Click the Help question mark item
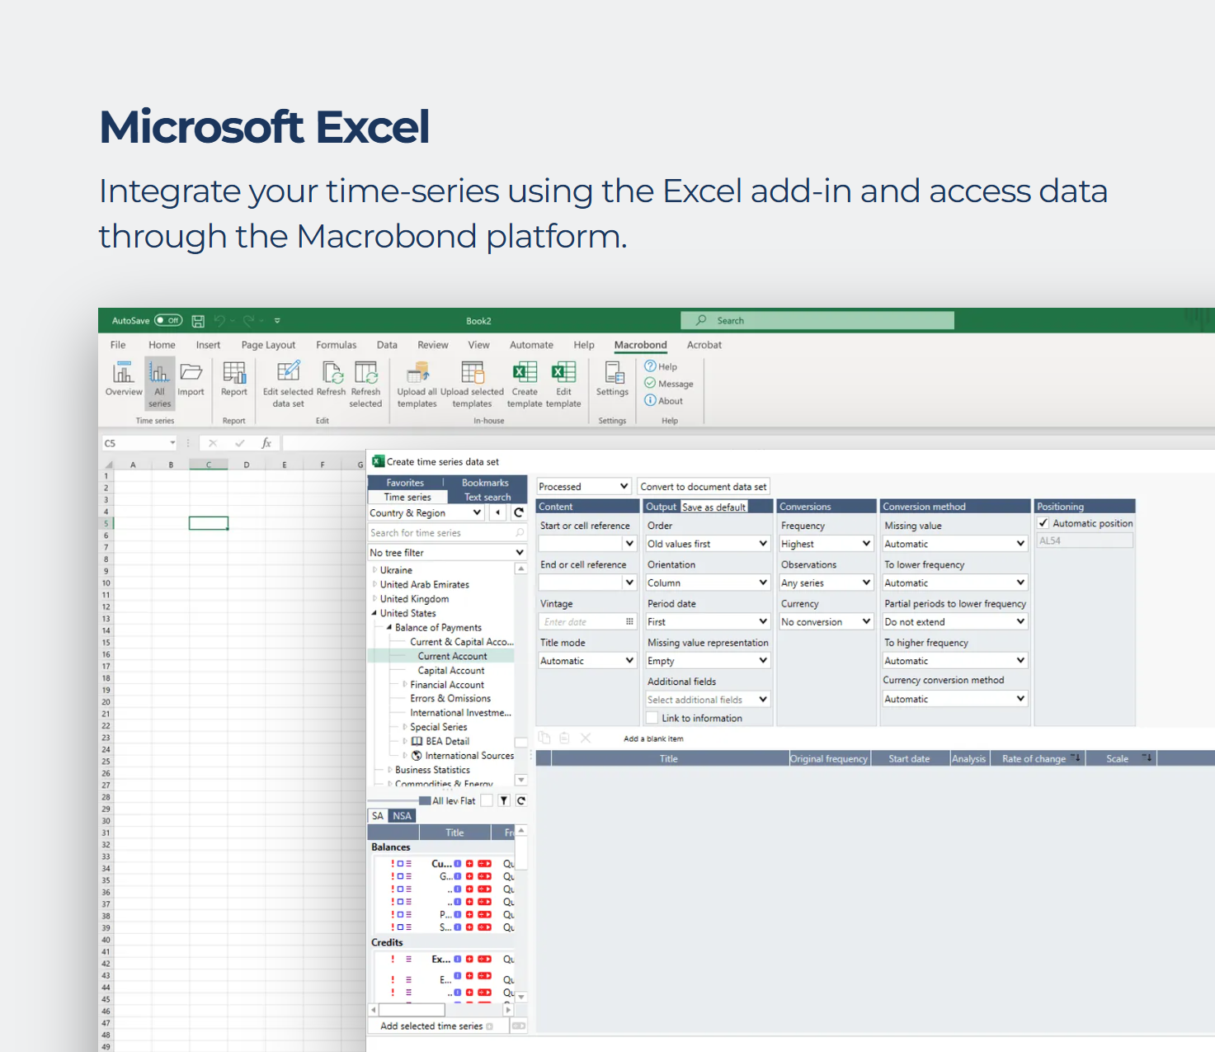 [x=661, y=366]
